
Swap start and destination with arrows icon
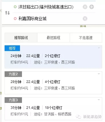pyautogui.click(x=7, y=13)
